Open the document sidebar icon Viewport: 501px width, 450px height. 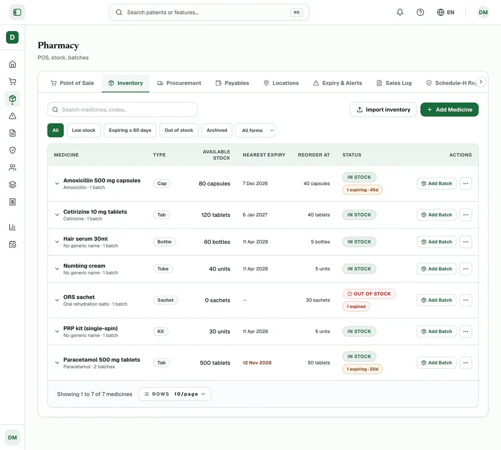13,133
